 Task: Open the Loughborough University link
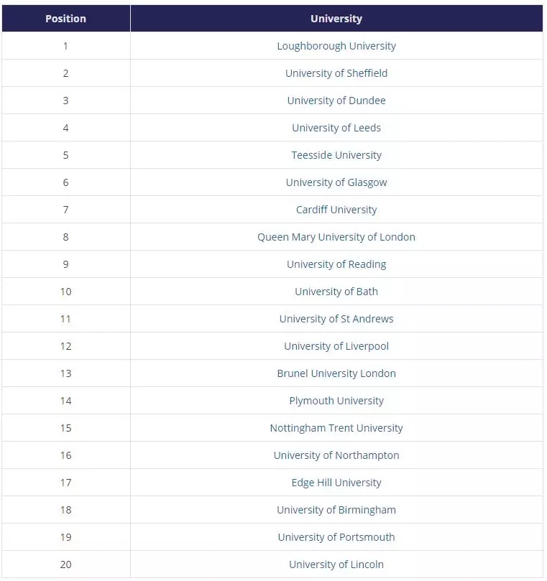(x=336, y=46)
